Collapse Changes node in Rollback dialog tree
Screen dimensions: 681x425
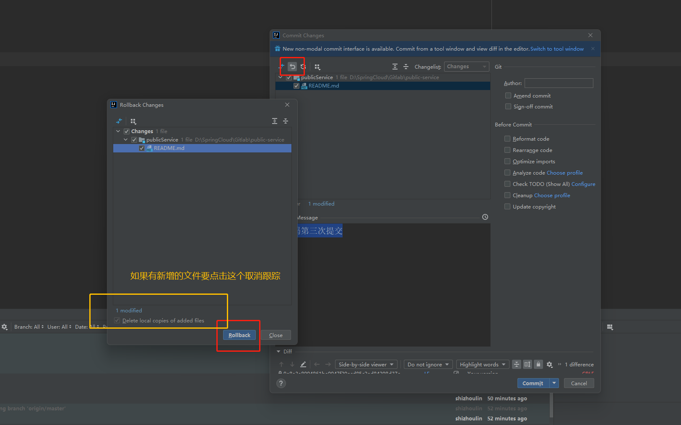coord(118,131)
